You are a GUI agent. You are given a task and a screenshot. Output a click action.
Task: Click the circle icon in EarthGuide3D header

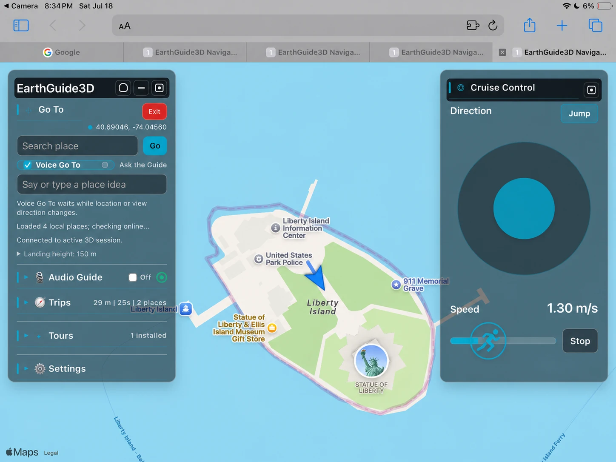(x=123, y=88)
